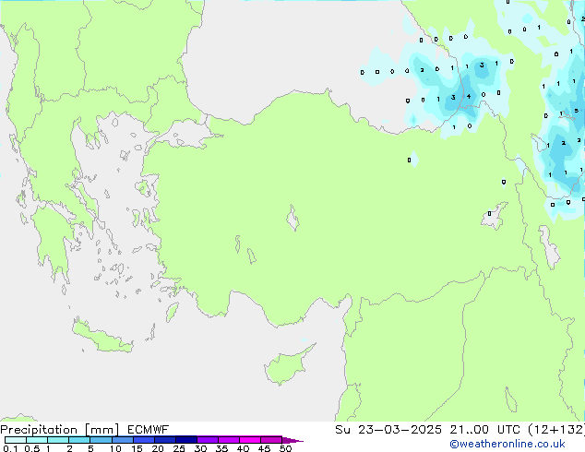Pick the 25–30 mm navy legend swatch
This screenshot has width=585, height=452.
(186, 440)
